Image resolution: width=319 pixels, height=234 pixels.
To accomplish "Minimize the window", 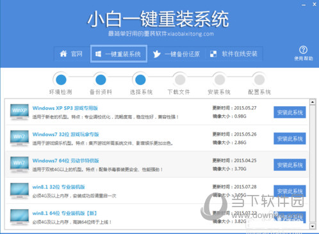I will coord(304,4).
